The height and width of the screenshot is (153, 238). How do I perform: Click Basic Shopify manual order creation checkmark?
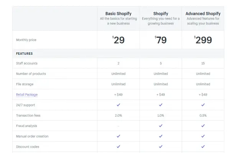click(118, 136)
